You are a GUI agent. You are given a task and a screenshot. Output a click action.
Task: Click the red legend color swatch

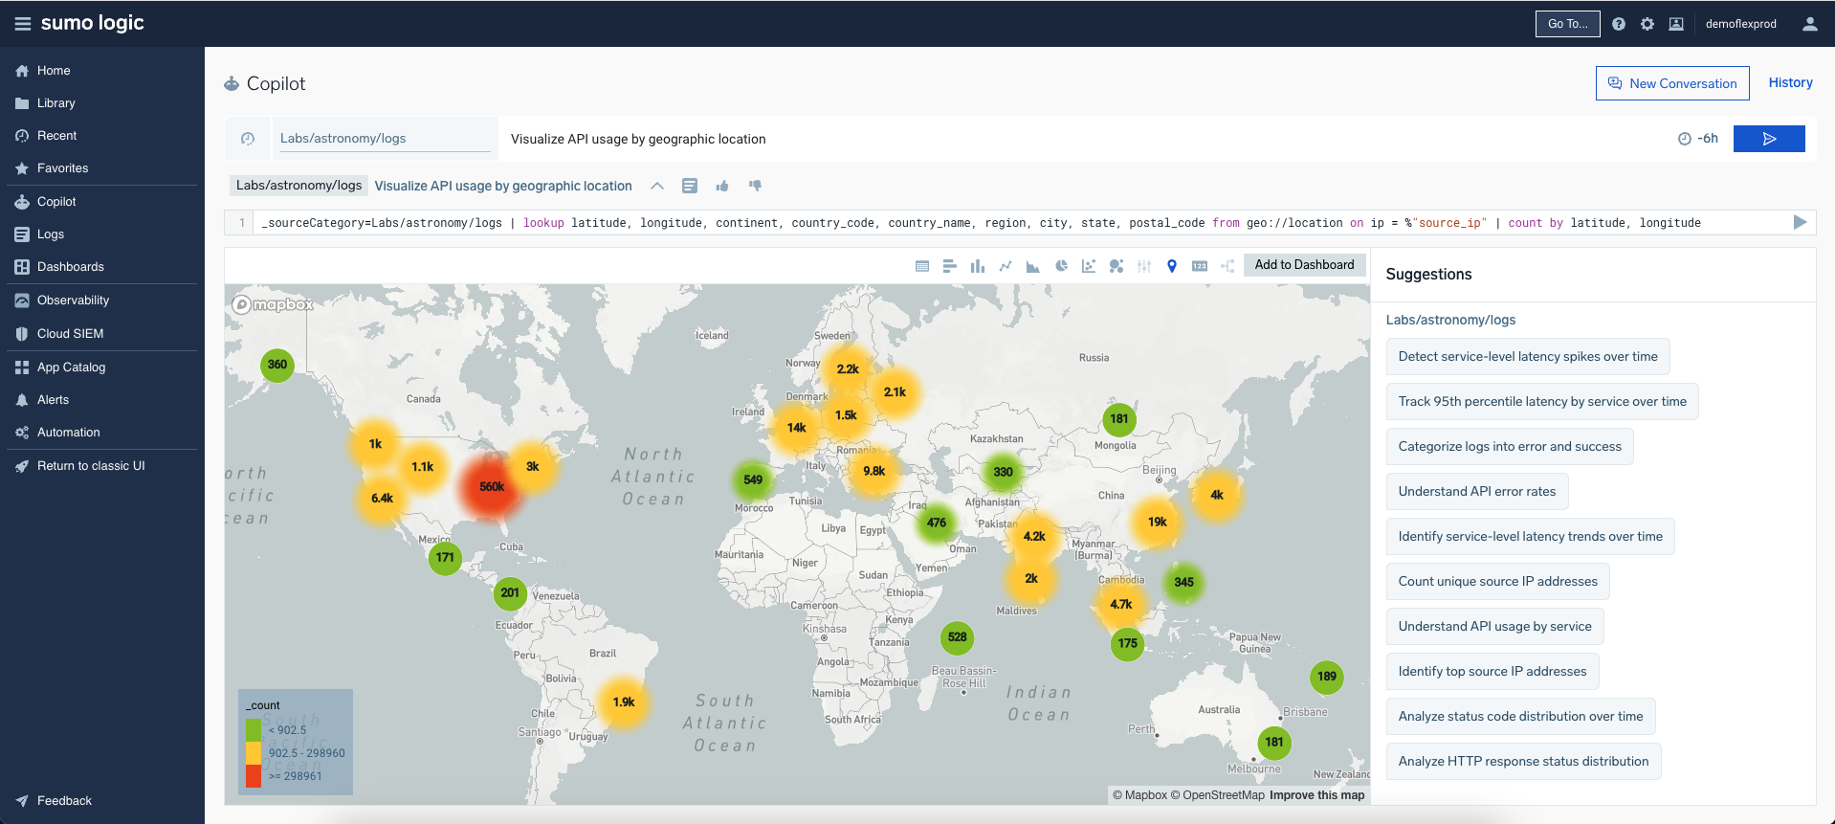[x=254, y=776]
